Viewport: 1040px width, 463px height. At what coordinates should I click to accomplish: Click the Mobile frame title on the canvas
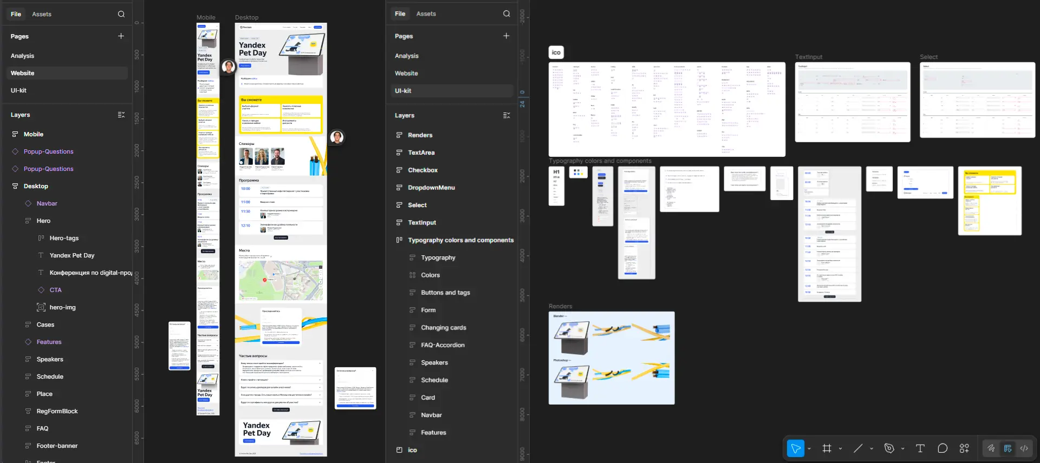pyautogui.click(x=206, y=18)
